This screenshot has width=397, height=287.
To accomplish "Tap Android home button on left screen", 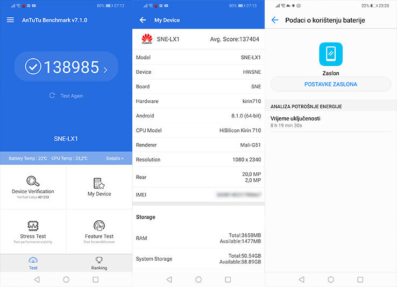I will (66, 279).
